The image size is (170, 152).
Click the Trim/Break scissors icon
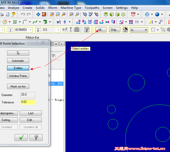pos(59,22)
